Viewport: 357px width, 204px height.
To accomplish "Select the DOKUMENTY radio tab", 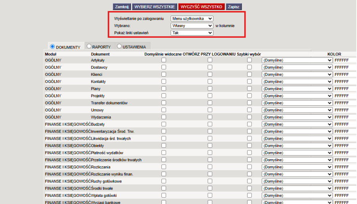I will coord(52,46).
